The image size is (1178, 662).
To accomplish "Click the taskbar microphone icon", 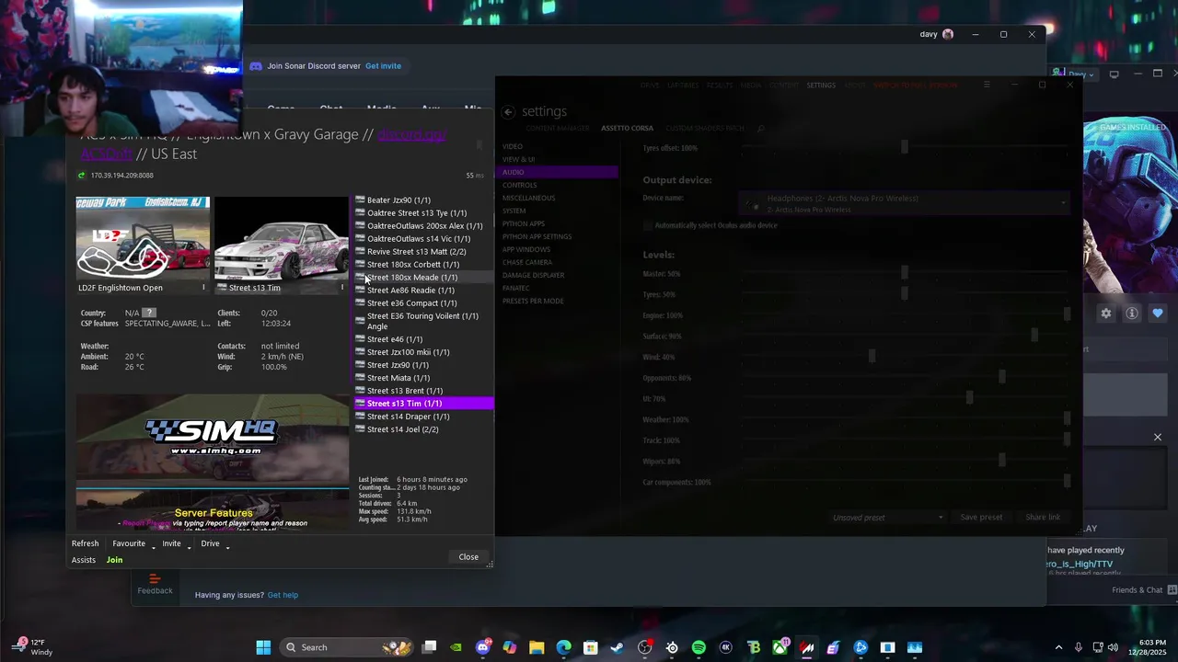I will 1078,647.
